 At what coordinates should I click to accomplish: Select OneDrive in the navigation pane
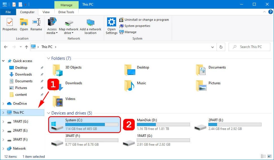point(20,104)
